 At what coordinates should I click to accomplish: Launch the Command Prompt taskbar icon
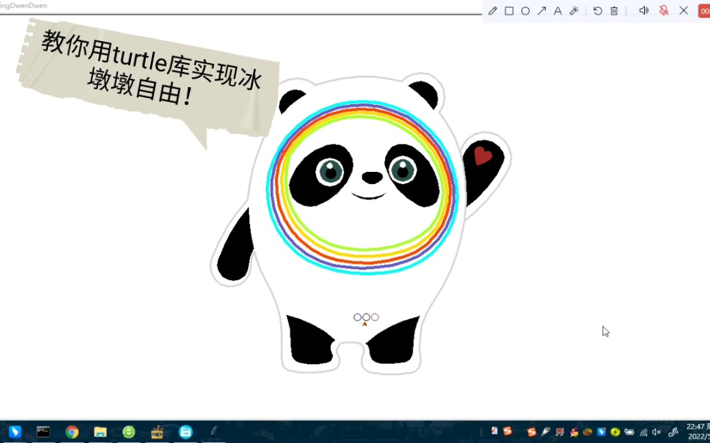pyautogui.click(x=43, y=432)
